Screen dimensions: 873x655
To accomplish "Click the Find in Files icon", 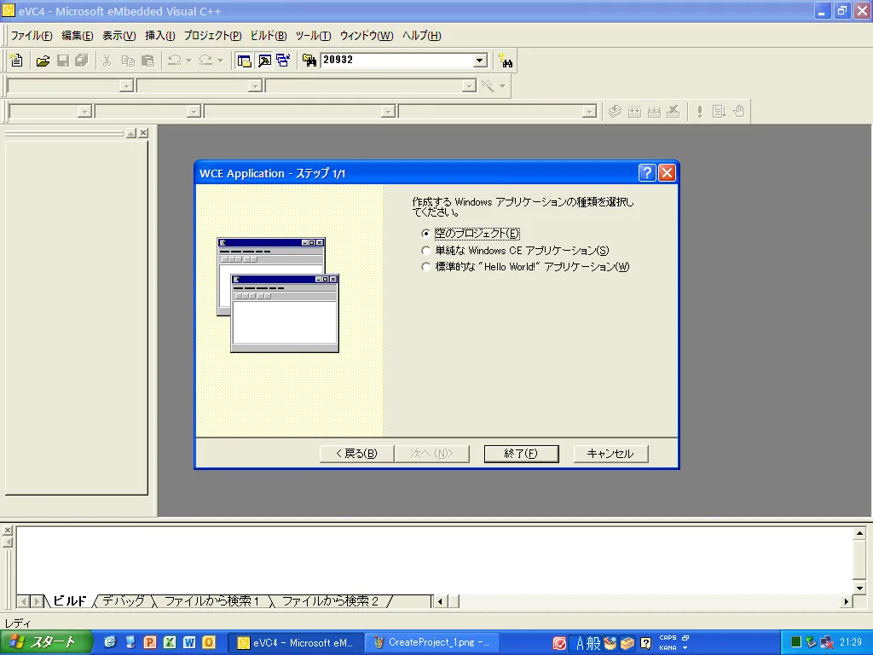I will click(x=309, y=61).
